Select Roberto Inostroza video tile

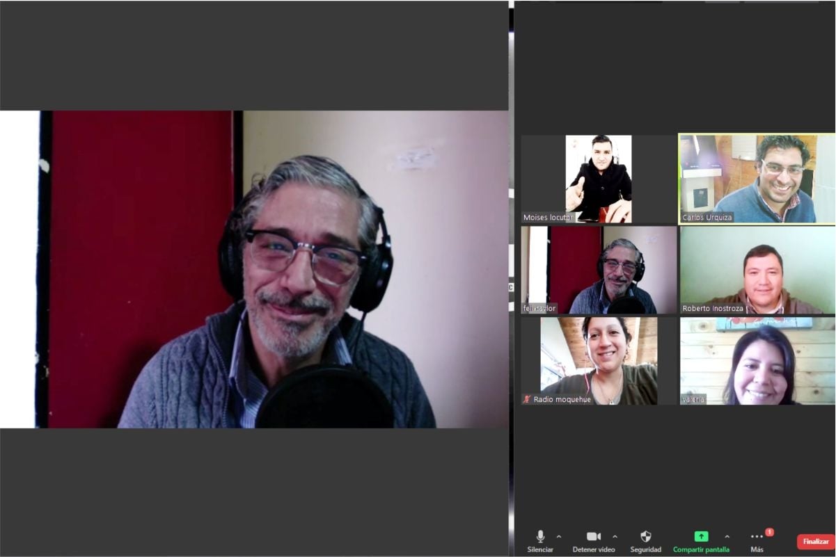[757, 270]
